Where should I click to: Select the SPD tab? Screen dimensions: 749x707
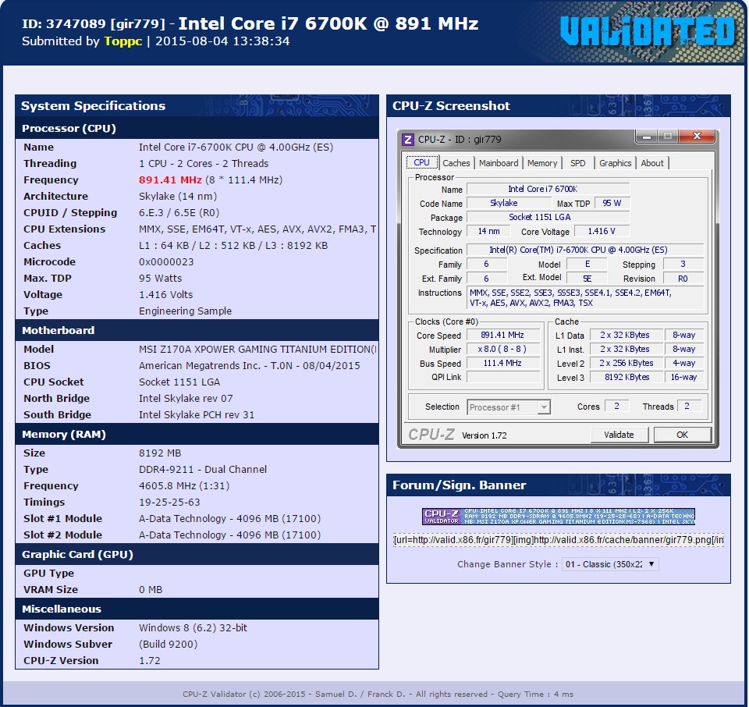pos(578,162)
